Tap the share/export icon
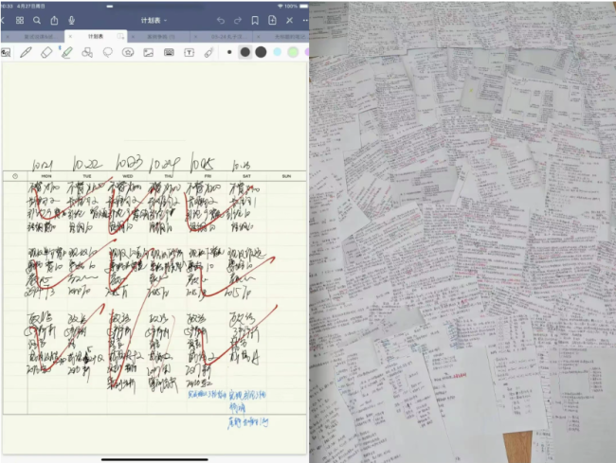The height and width of the screenshot is (463, 616). [x=54, y=21]
